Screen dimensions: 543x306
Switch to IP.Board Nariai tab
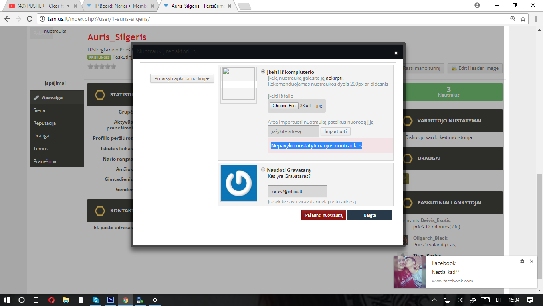click(x=120, y=6)
